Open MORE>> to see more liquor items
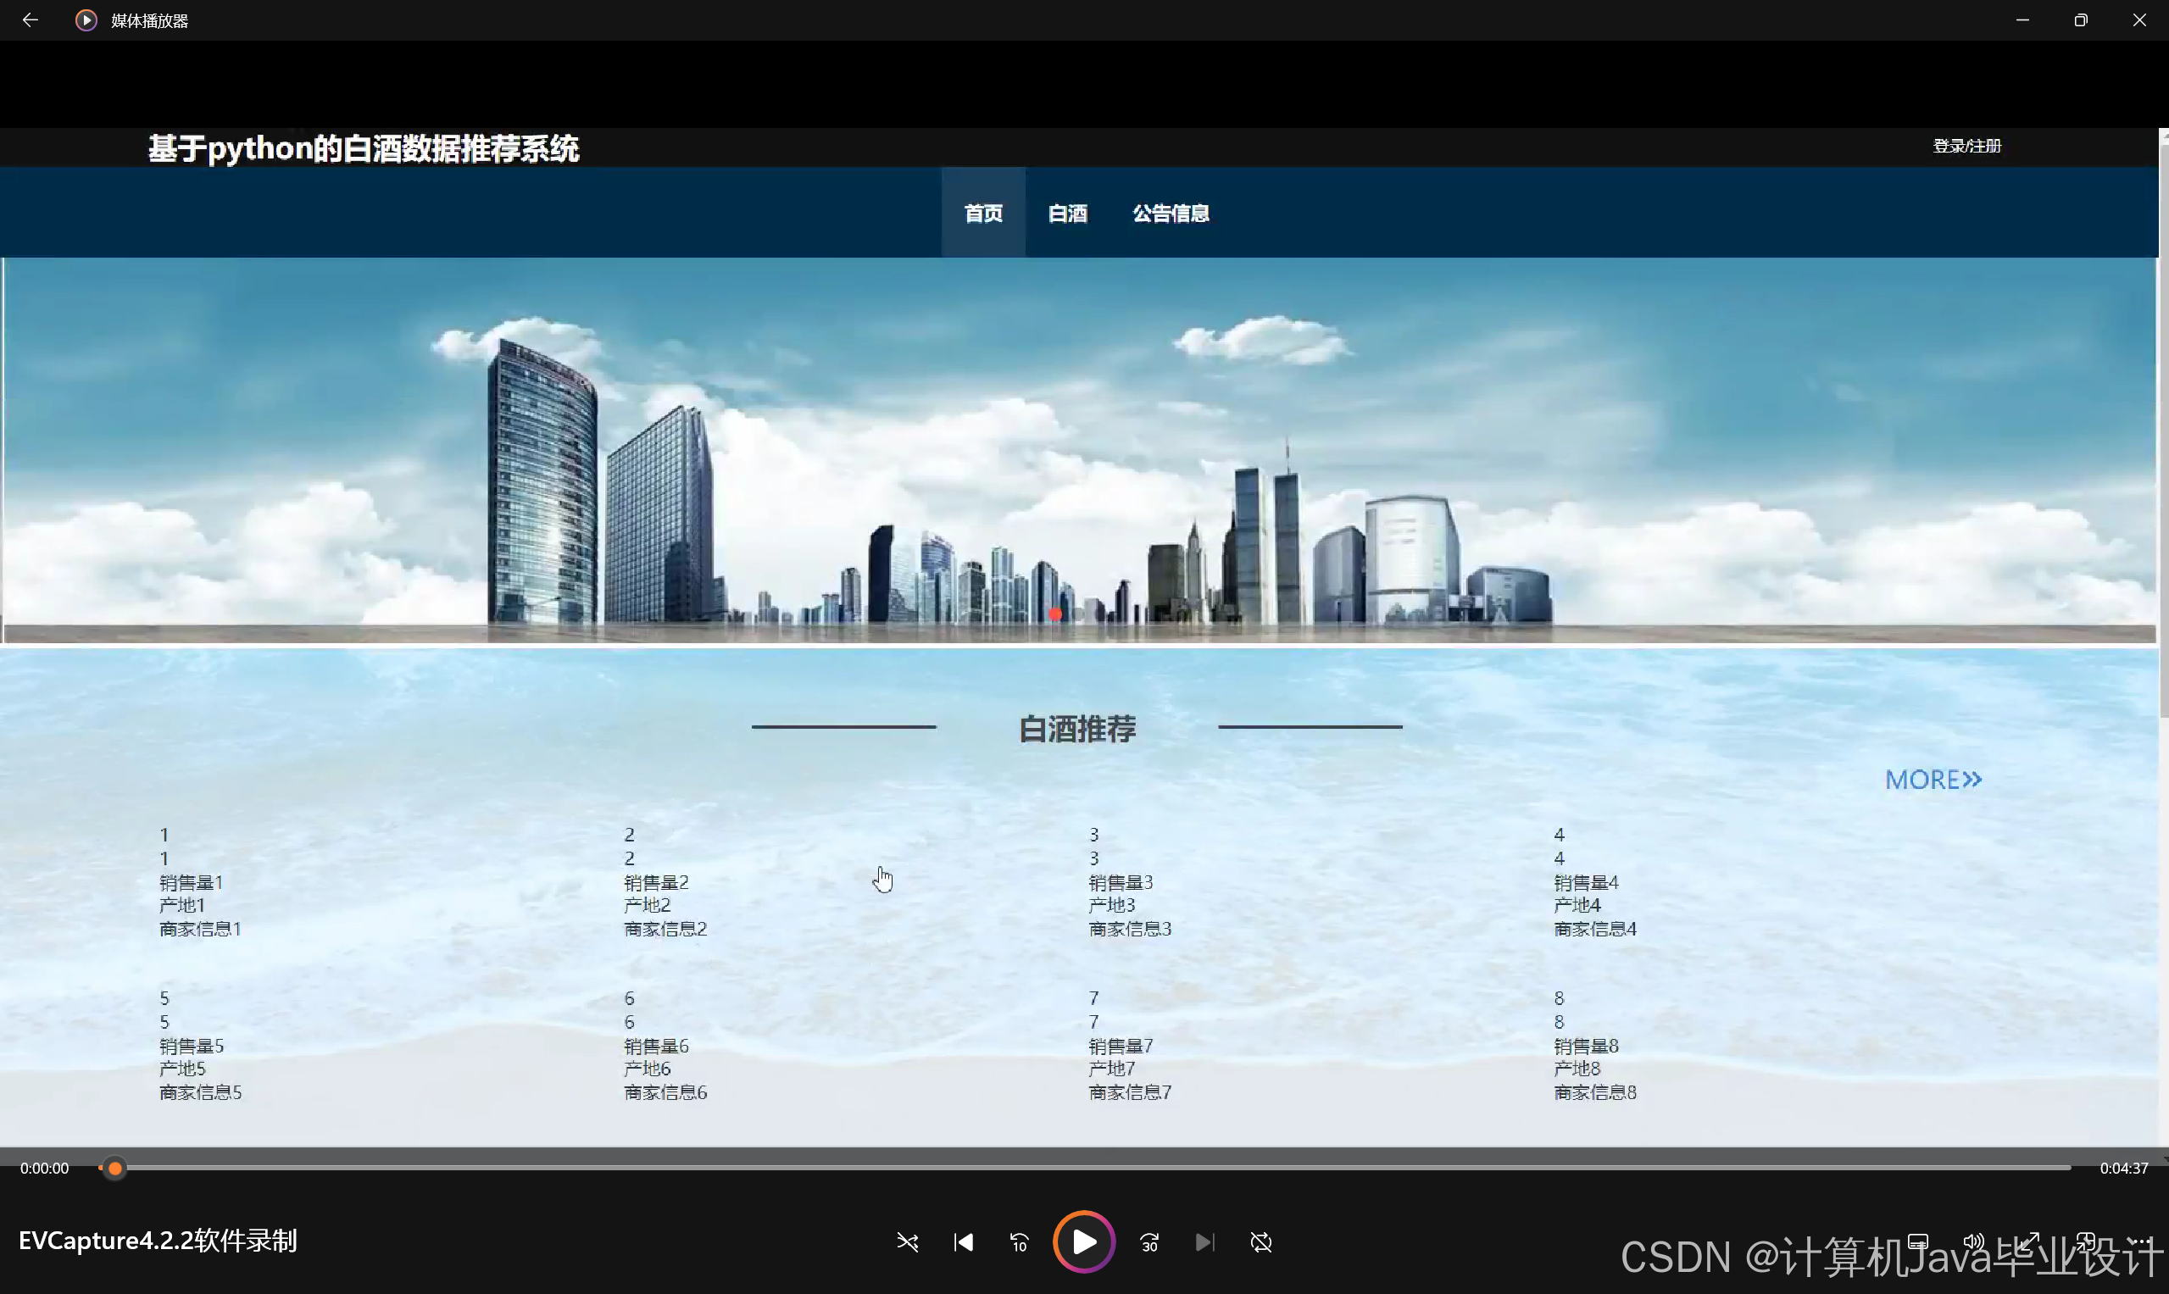Screen dimensions: 2169x1294 [x=1933, y=779]
